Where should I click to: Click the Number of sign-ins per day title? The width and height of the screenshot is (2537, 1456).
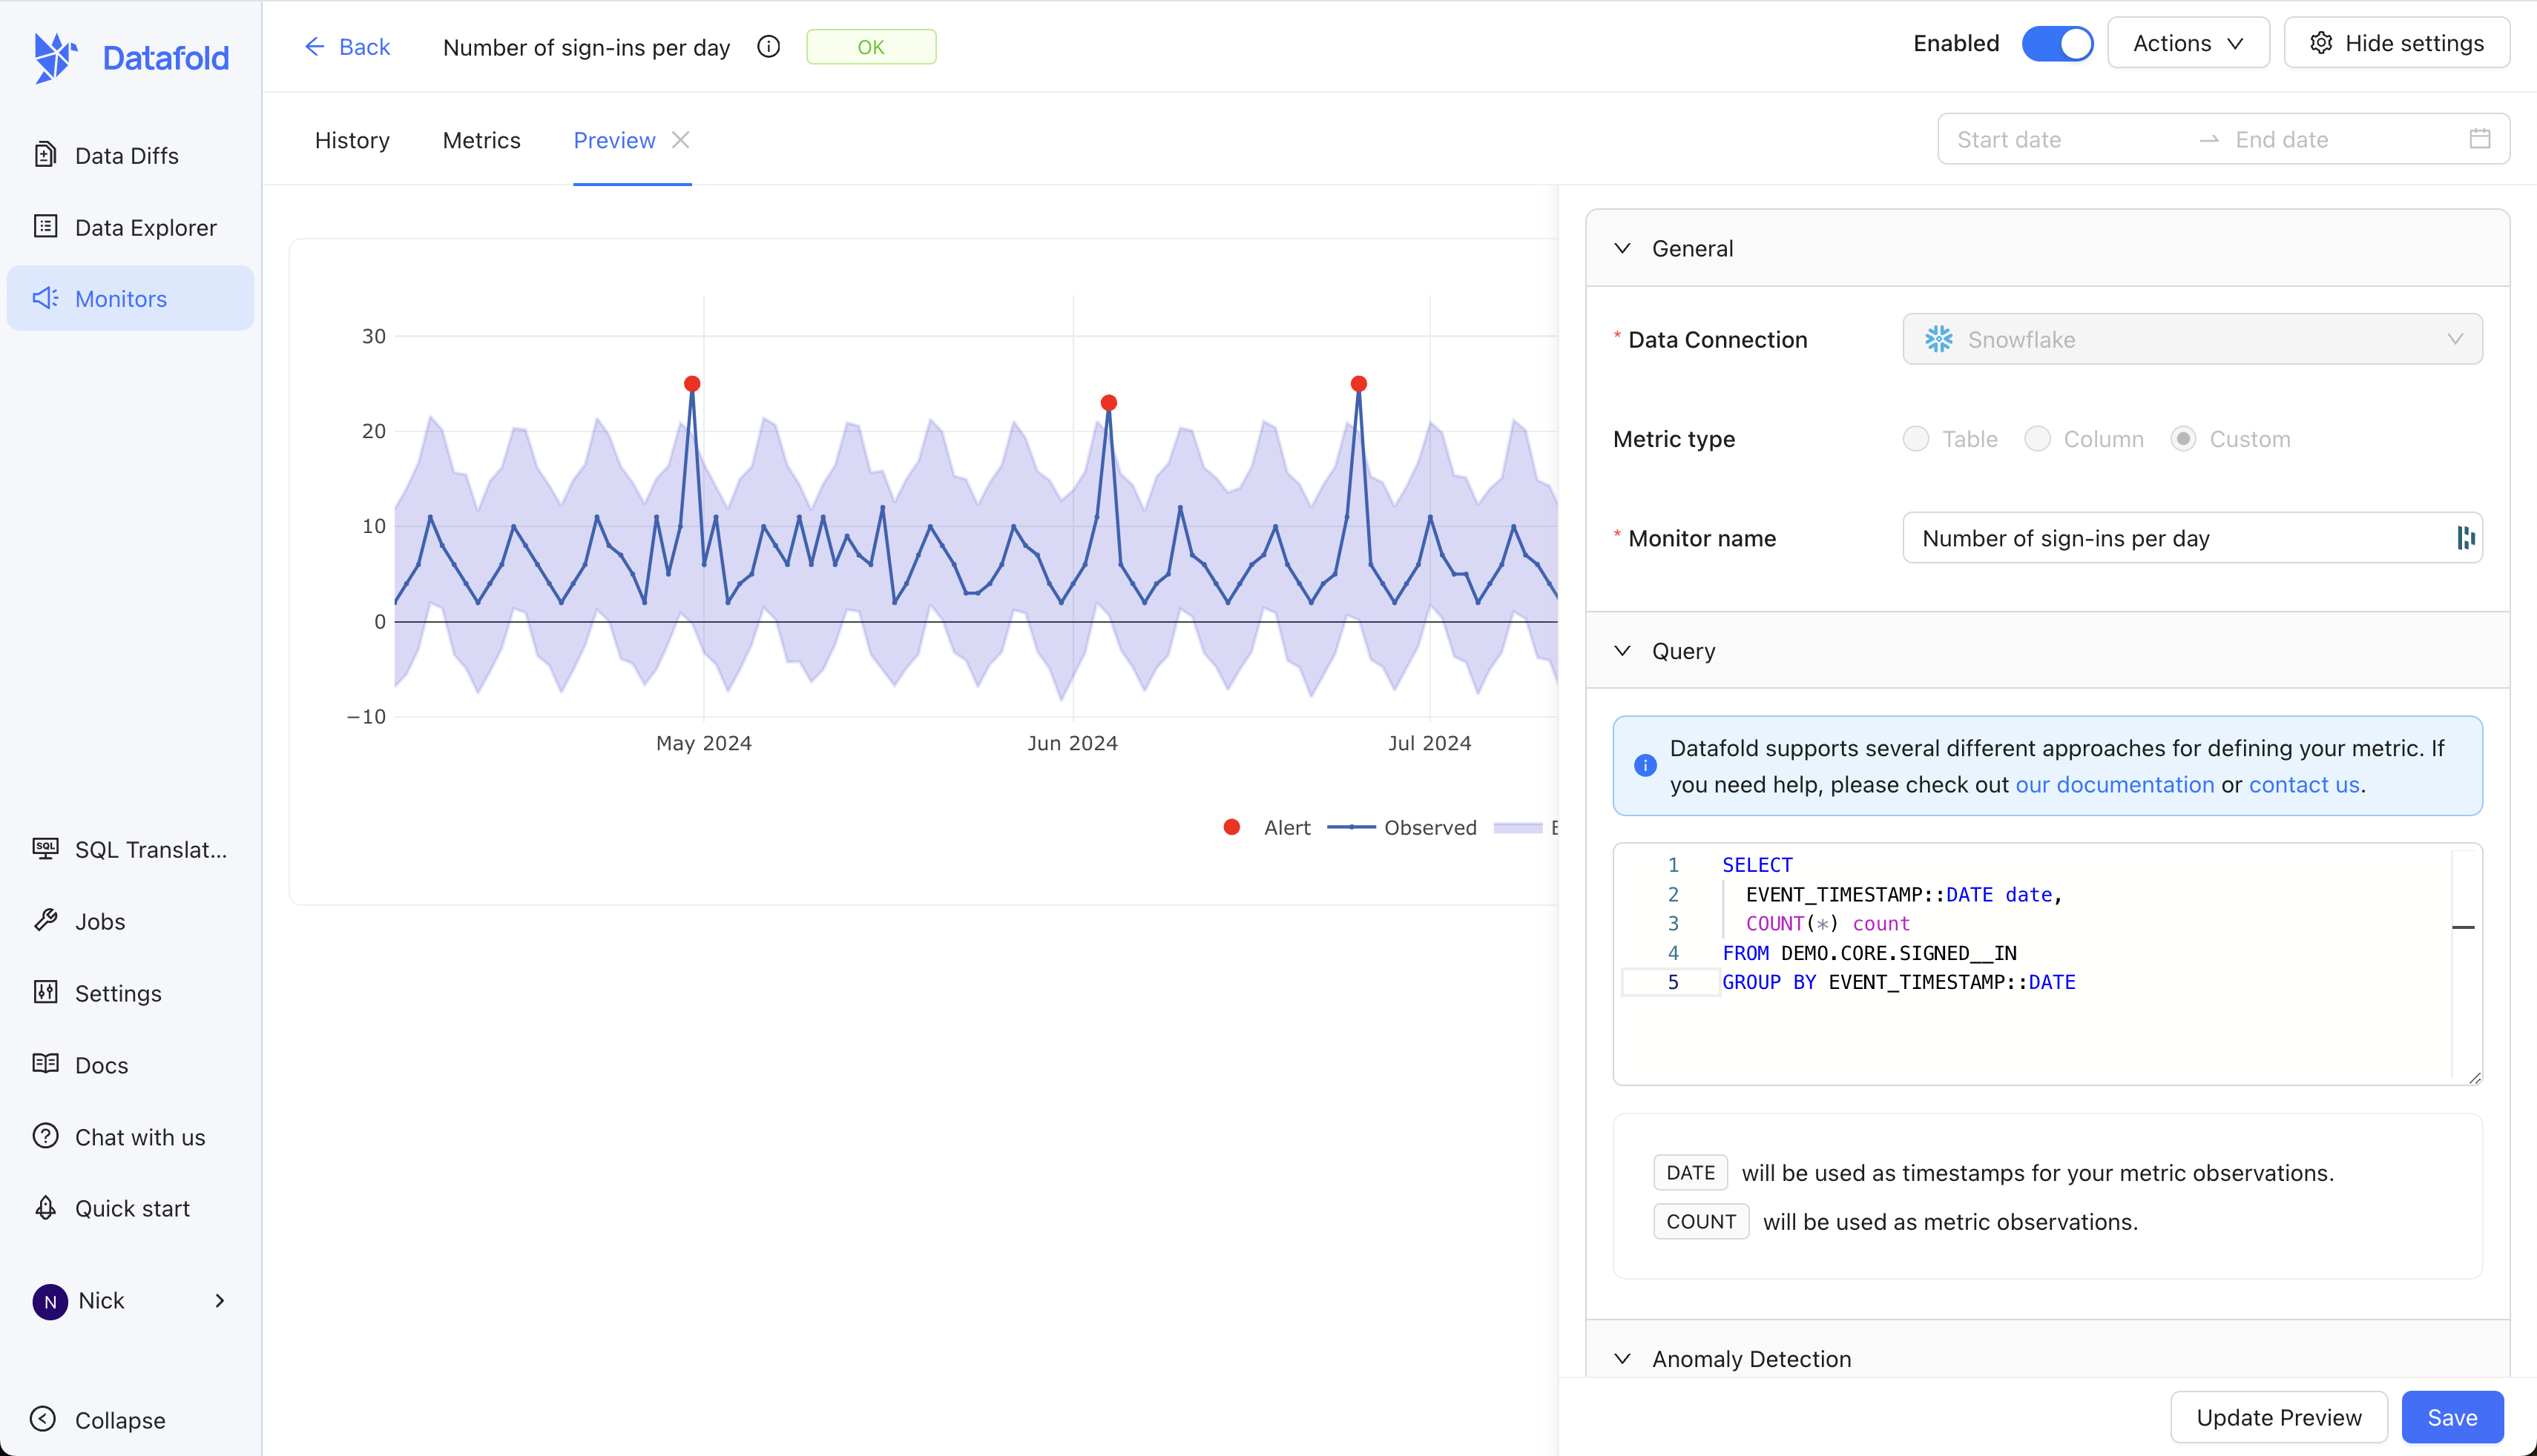click(586, 47)
